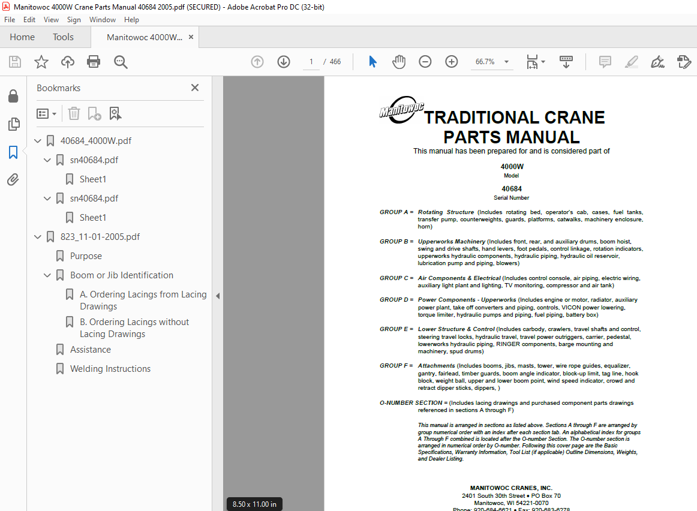Open the Welding Instructions bookmark
This screenshot has width=697, height=511.
pyautogui.click(x=110, y=369)
